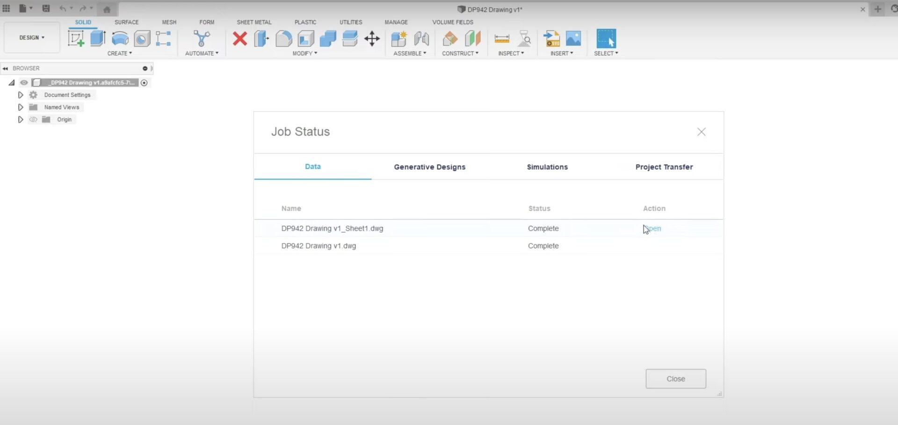The width and height of the screenshot is (898, 425).
Task: Open the Modify dropdown menu
Action: pos(305,53)
